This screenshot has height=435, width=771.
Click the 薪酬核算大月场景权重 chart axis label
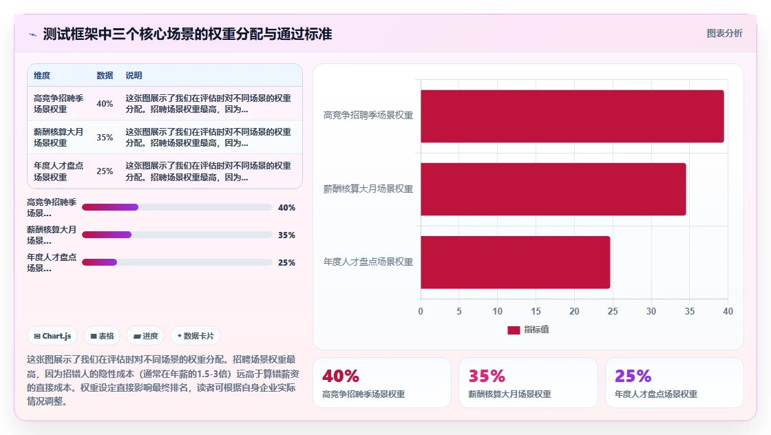[x=368, y=189]
